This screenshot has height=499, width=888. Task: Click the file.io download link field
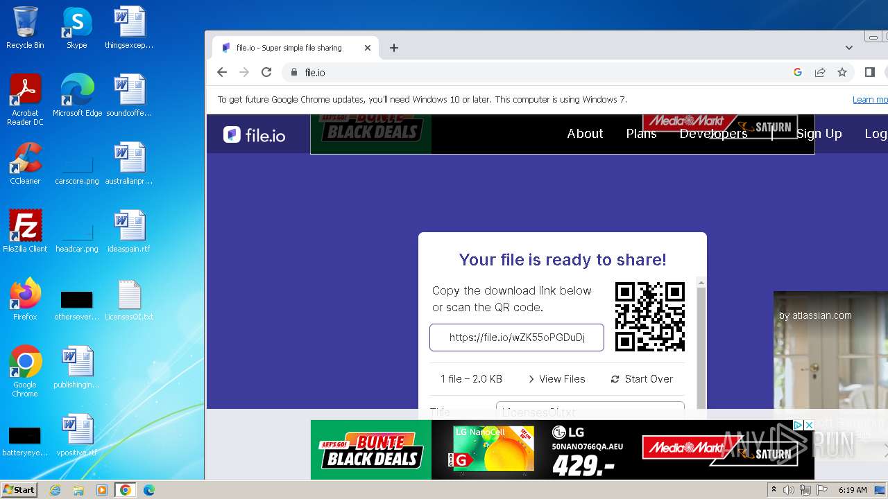click(517, 338)
